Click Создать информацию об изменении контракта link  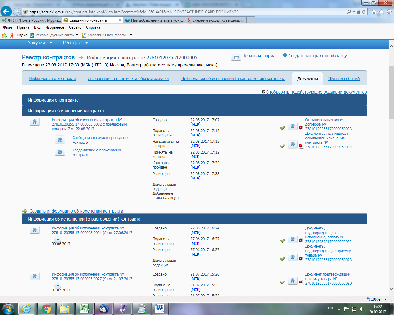tap(76, 211)
